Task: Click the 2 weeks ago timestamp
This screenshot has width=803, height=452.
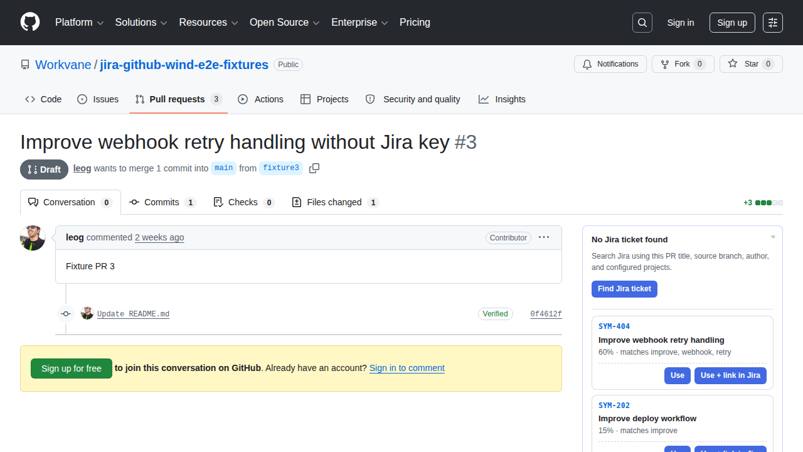Action: (159, 237)
